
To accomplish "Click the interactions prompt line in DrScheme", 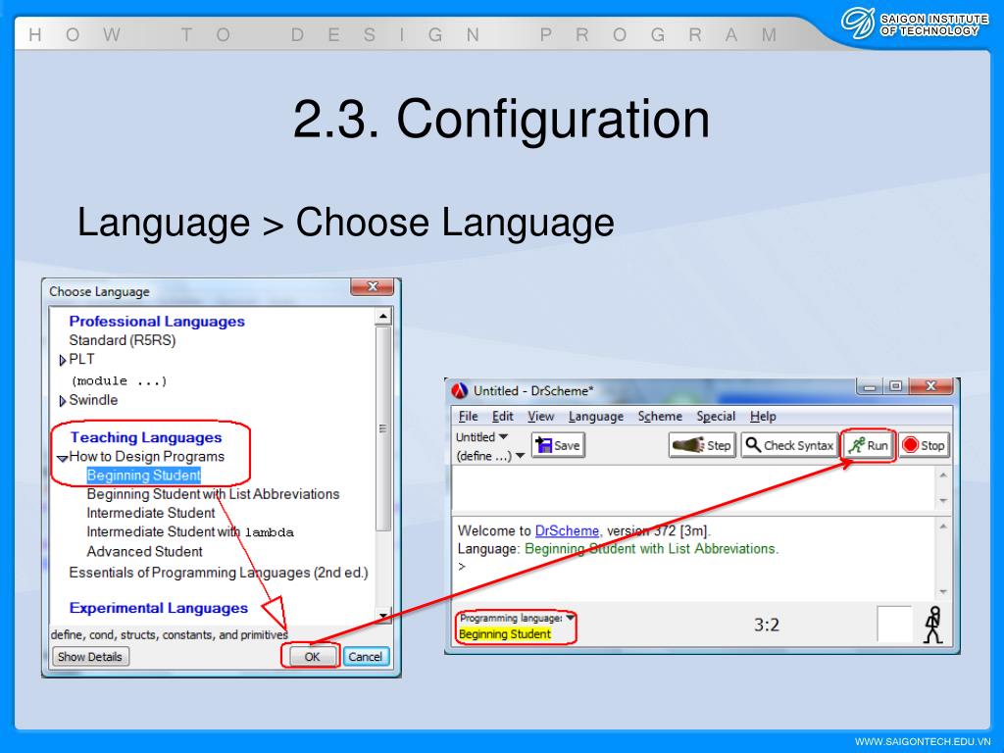I will click(694, 567).
